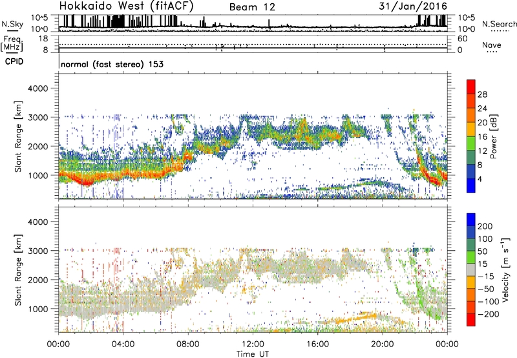Click the "20:00" time tick label

coord(383,344)
